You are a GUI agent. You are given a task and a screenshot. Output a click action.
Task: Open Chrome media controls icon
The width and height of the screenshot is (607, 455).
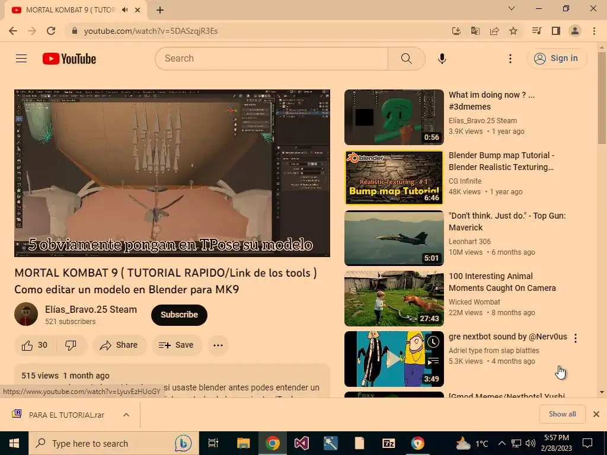click(536, 31)
